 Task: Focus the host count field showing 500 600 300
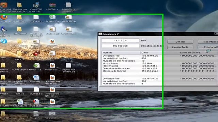[120, 46]
